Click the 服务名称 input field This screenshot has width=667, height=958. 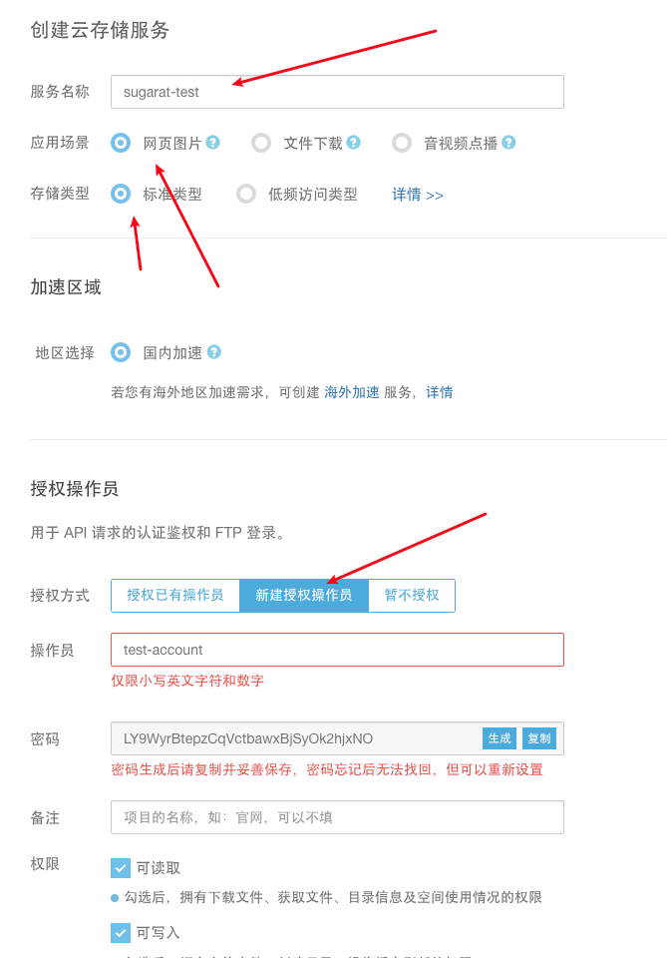(337, 92)
